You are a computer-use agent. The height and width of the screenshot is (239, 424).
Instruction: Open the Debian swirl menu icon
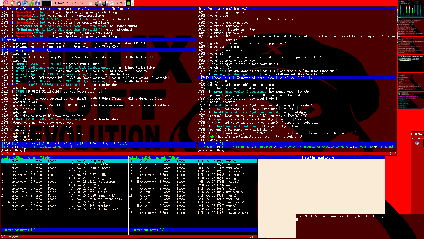coord(6,3)
